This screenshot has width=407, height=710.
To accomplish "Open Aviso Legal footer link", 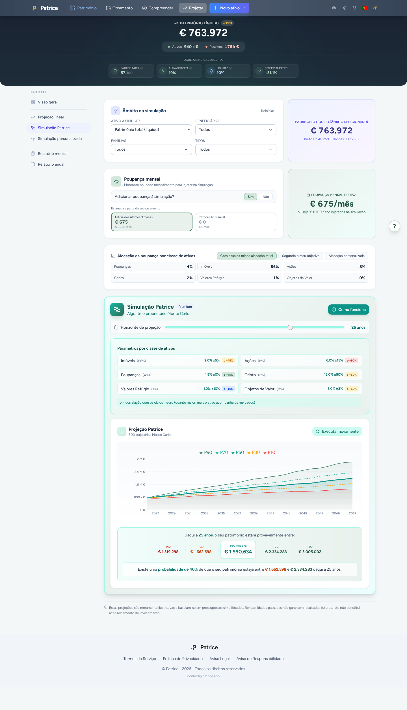I will click(x=220, y=659).
